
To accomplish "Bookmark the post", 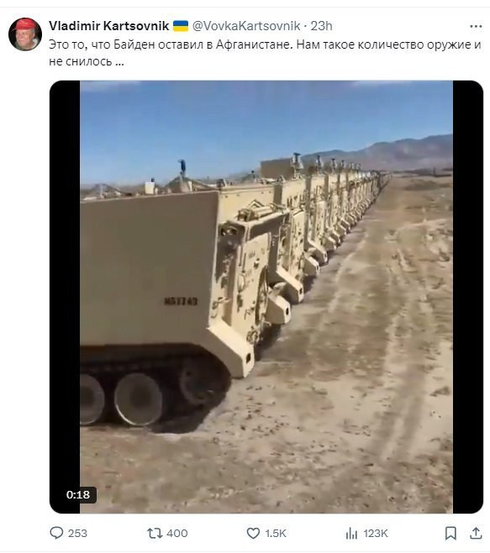I will pos(450,533).
